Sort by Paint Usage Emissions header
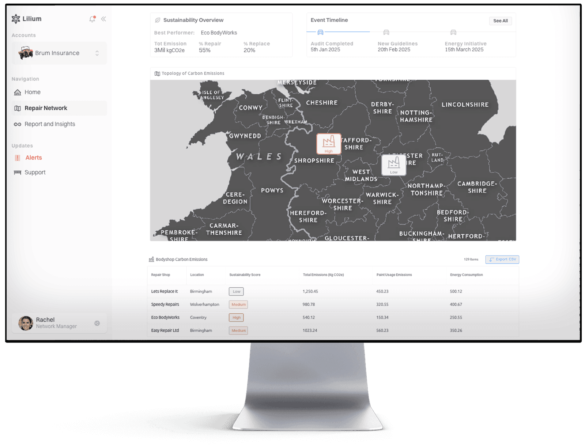The image size is (585, 446). pos(394,275)
